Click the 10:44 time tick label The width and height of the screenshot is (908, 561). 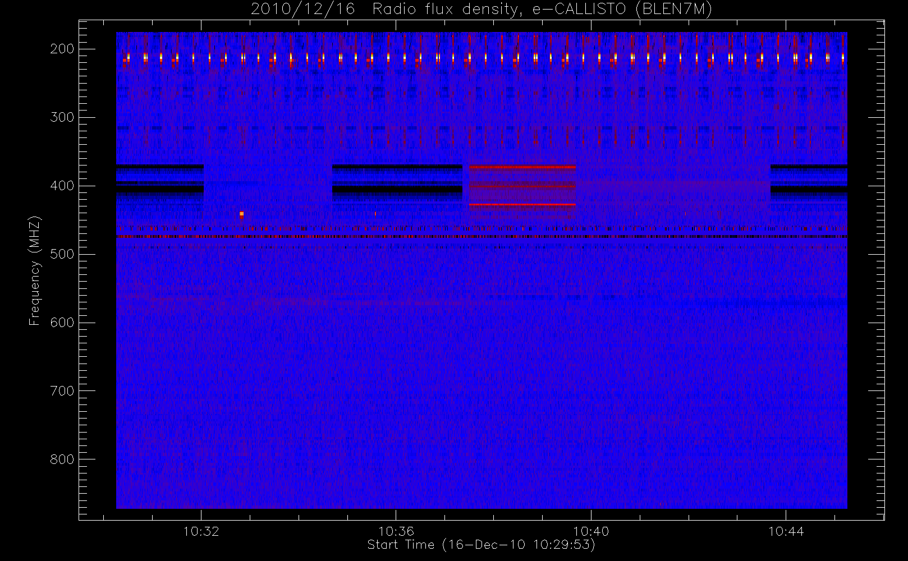point(786,531)
